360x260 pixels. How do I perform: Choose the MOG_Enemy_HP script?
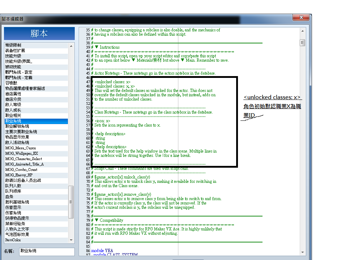(36, 175)
